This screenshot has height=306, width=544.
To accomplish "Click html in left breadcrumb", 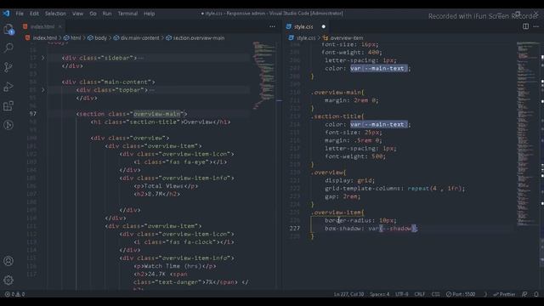I will tap(76, 37).
